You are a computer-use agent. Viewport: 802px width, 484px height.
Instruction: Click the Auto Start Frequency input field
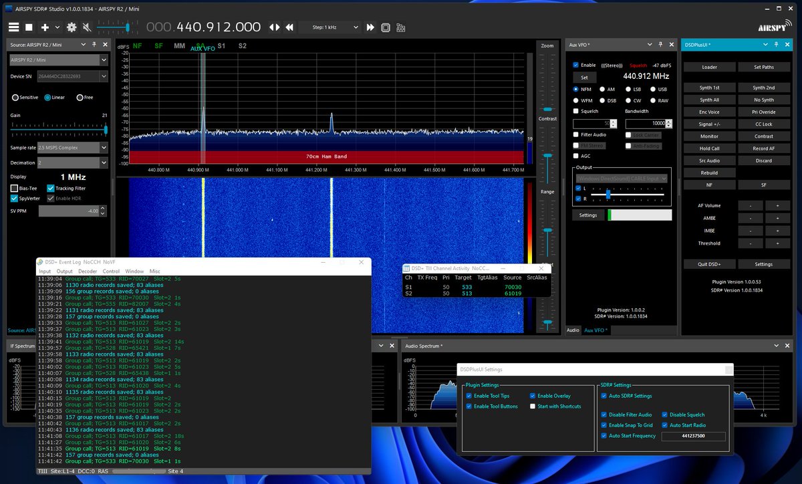click(695, 436)
